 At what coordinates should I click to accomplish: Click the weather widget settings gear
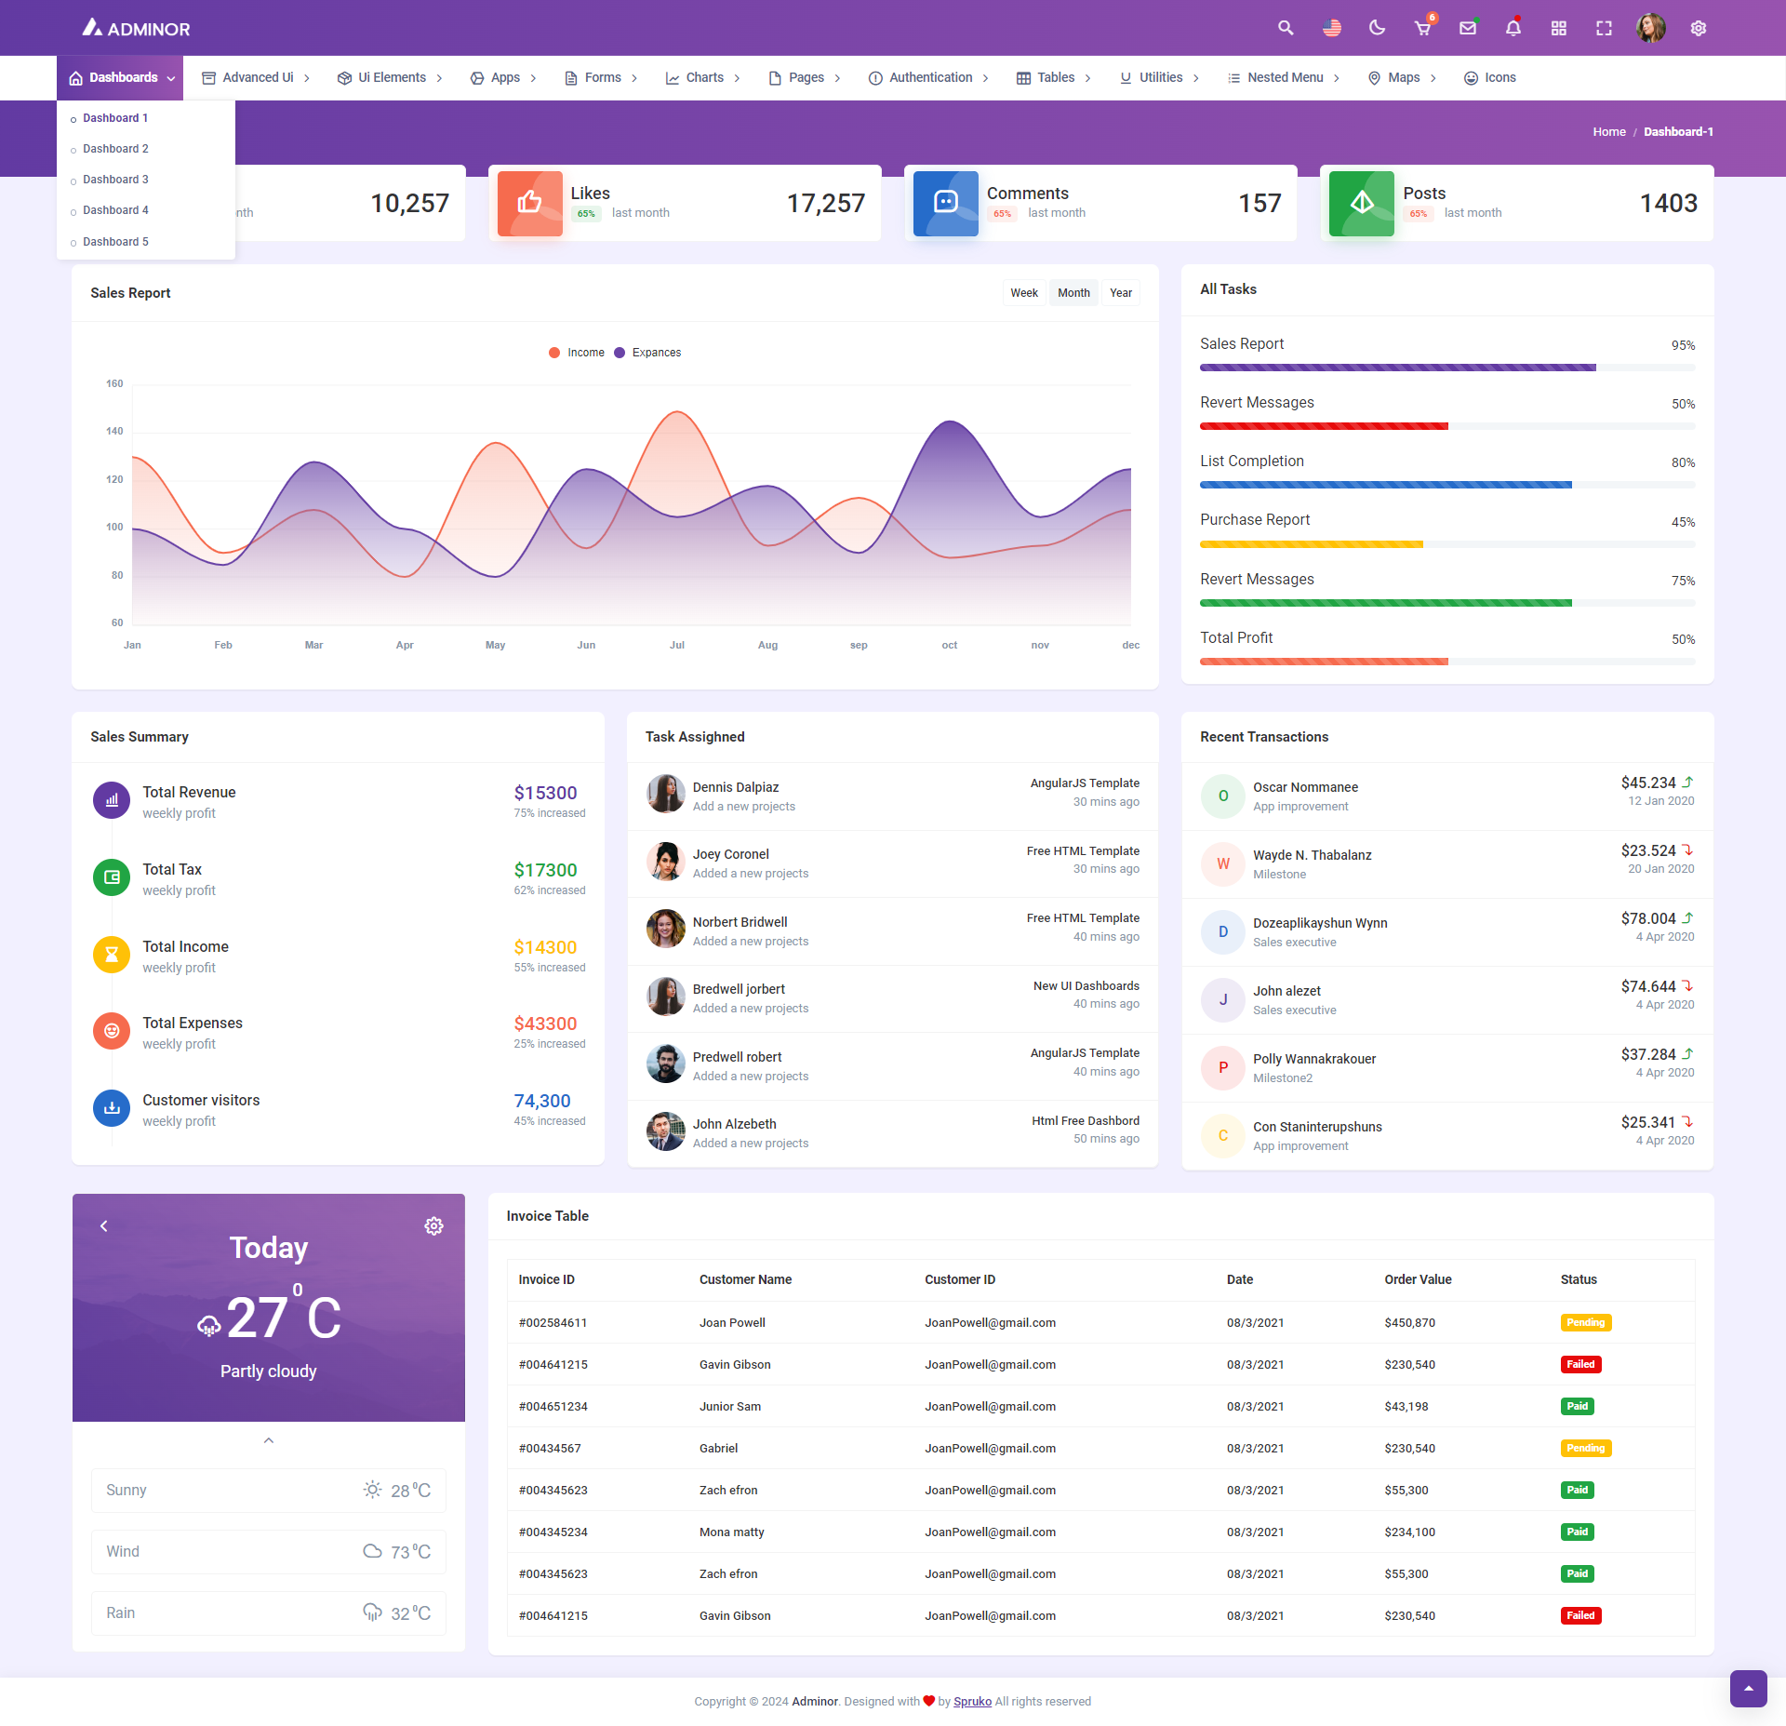(x=433, y=1225)
